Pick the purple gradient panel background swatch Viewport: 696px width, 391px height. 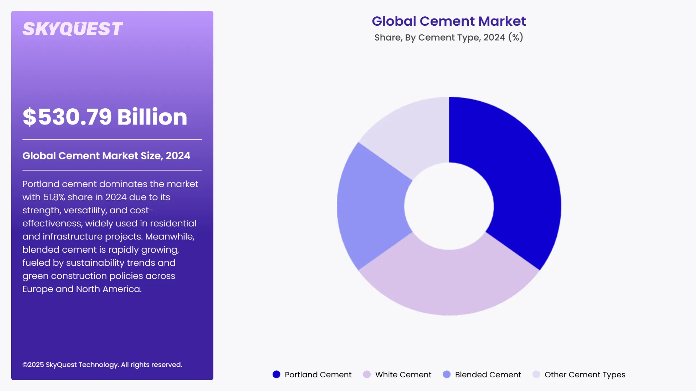tap(112, 326)
